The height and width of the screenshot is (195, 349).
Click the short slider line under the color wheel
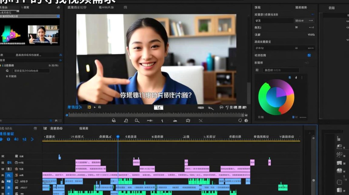303,117
